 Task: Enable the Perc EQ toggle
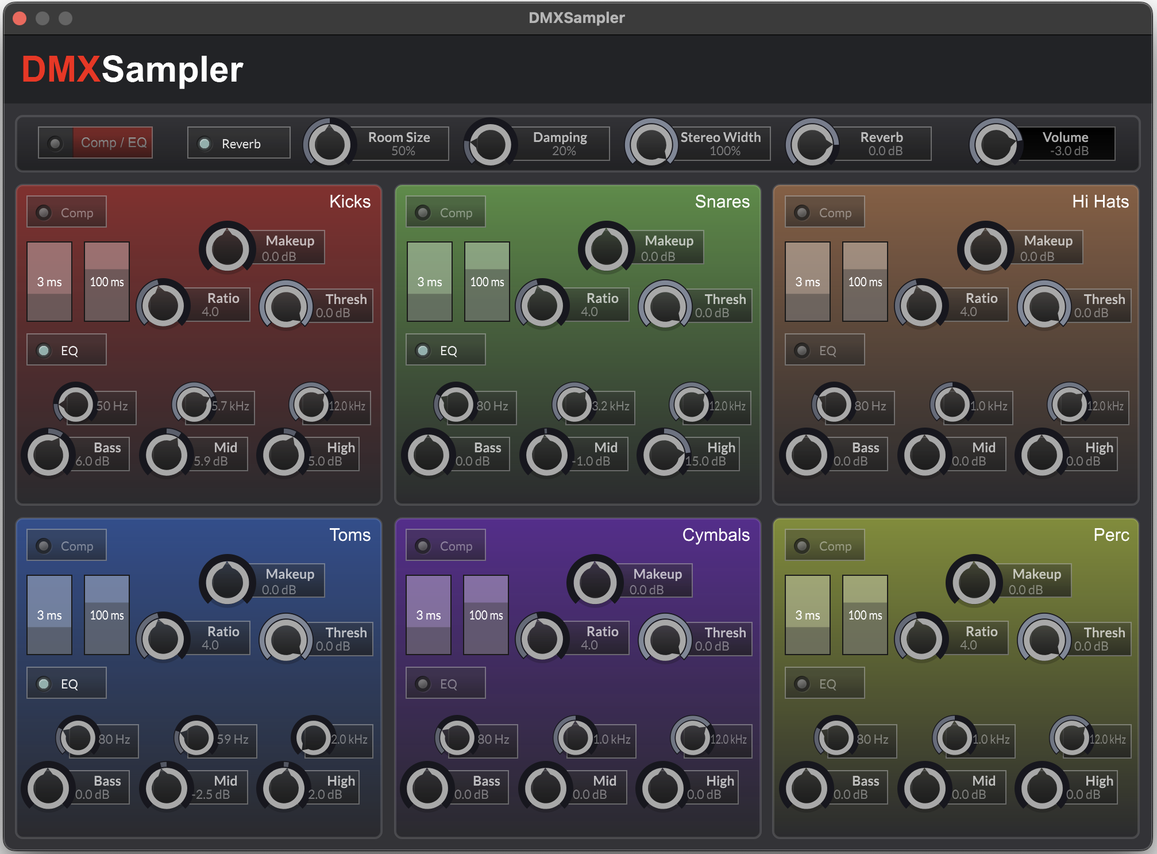coord(824,683)
